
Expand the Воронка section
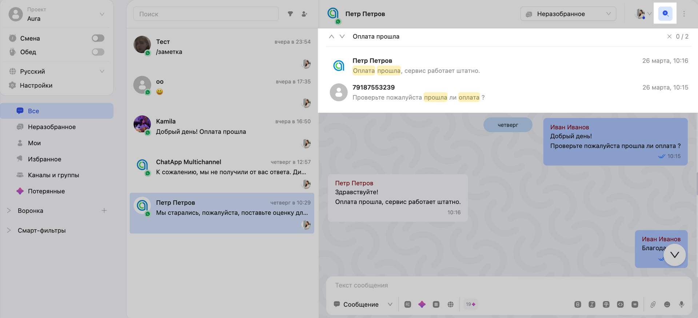tap(9, 211)
